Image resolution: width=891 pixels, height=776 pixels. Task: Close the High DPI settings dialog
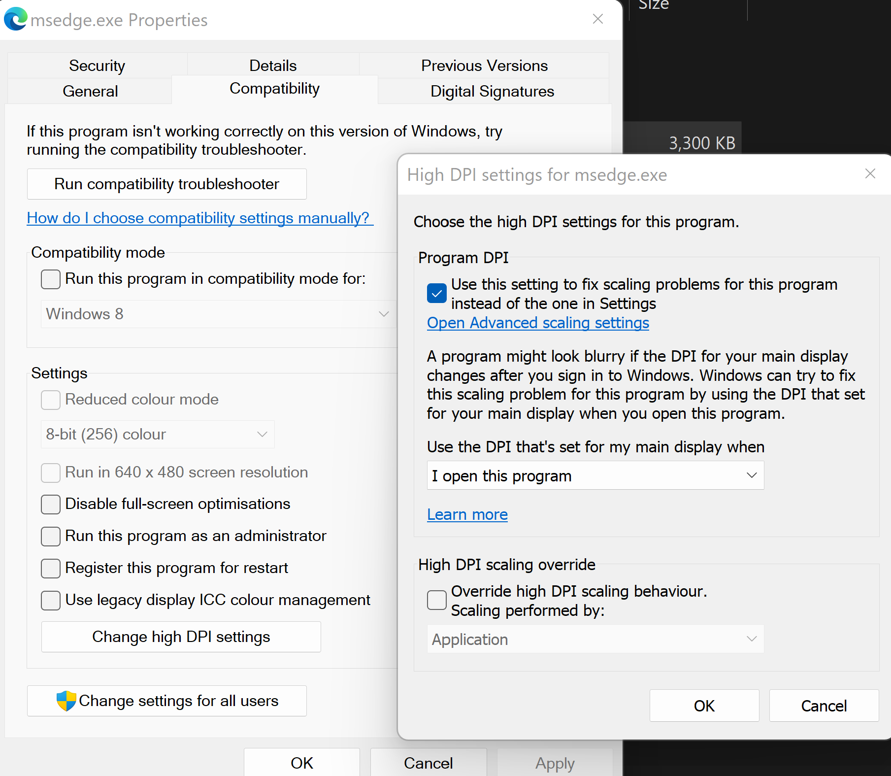click(x=870, y=173)
